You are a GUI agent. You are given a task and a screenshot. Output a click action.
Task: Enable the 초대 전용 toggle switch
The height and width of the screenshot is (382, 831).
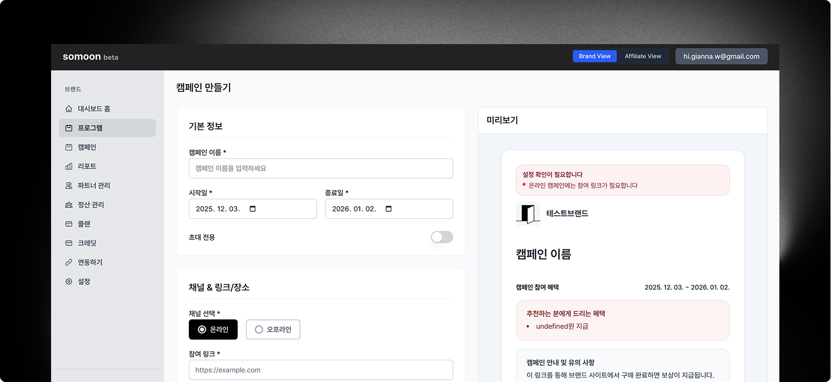point(442,237)
